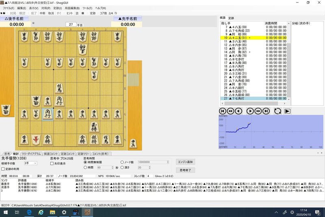Switch to the 思考 tab
325x217 pixels.
pos(7,154)
